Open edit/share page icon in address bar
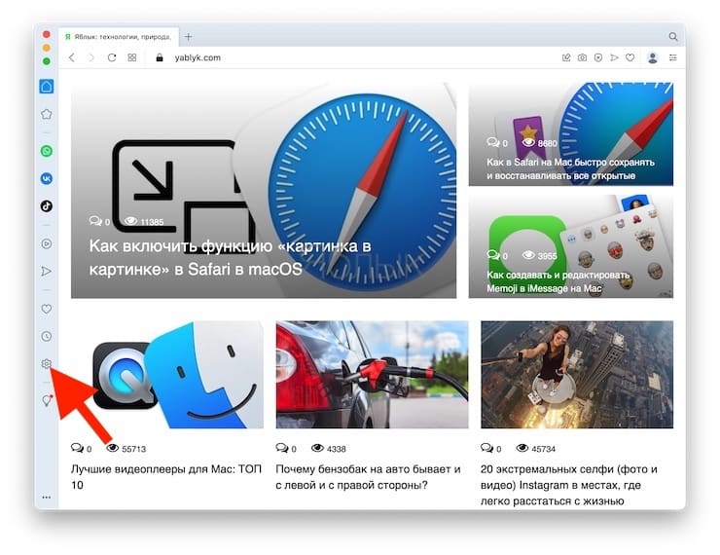The height and width of the screenshot is (555, 720). 566,57
